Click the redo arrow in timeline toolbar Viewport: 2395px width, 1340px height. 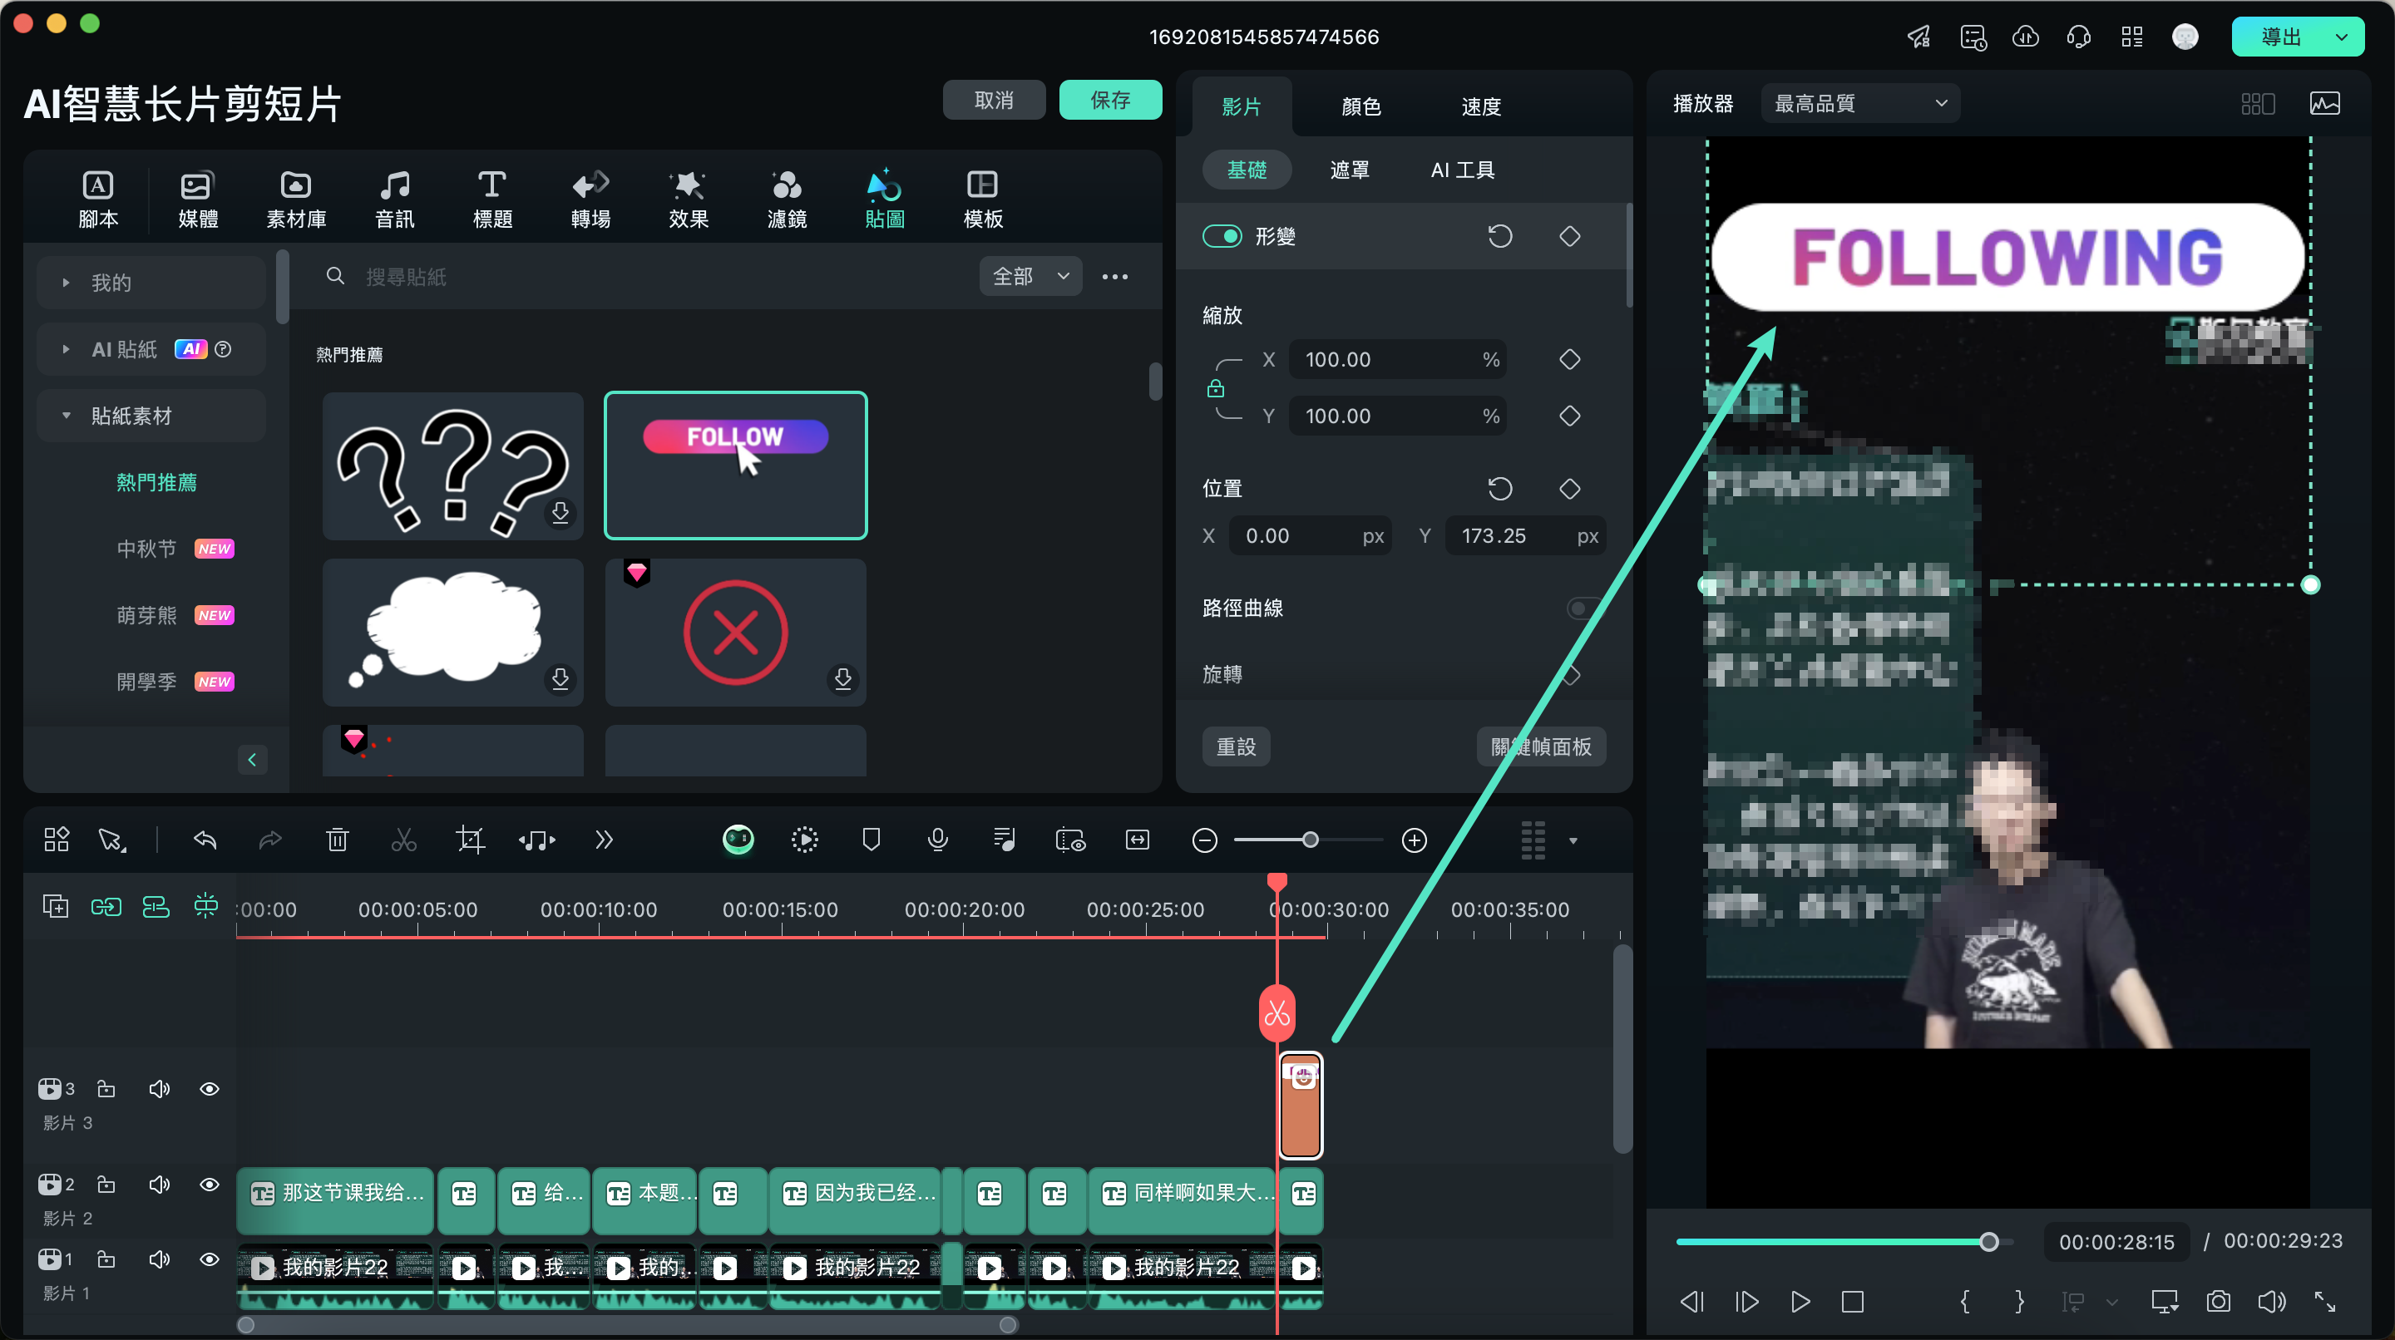(x=269, y=840)
